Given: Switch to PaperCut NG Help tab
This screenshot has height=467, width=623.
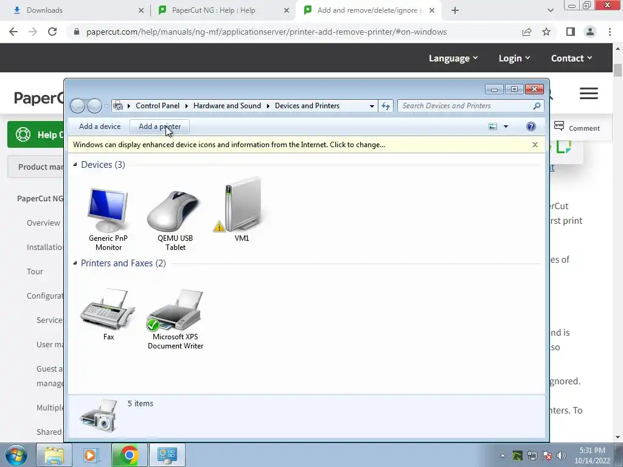Looking at the screenshot, I should [x=223, y=10].
